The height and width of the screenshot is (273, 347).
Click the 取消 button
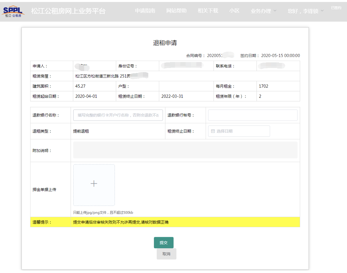tap(166, 254)
